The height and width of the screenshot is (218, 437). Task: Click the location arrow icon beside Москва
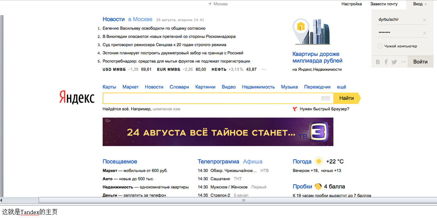coord(210,4)
